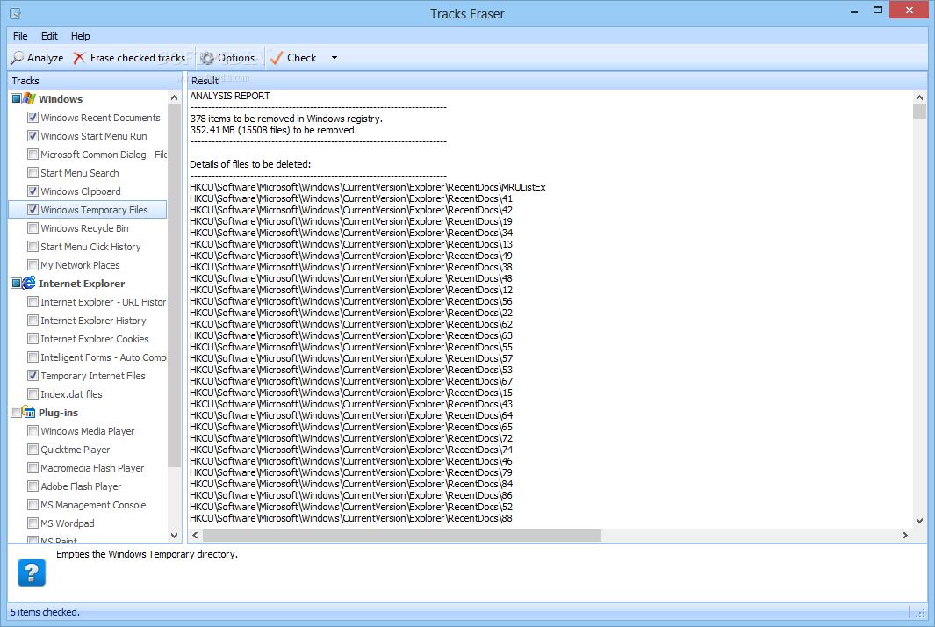This screenshot has height=627, width=935.
Task: Check MS Wordpad box
Action: click(32, 523)
